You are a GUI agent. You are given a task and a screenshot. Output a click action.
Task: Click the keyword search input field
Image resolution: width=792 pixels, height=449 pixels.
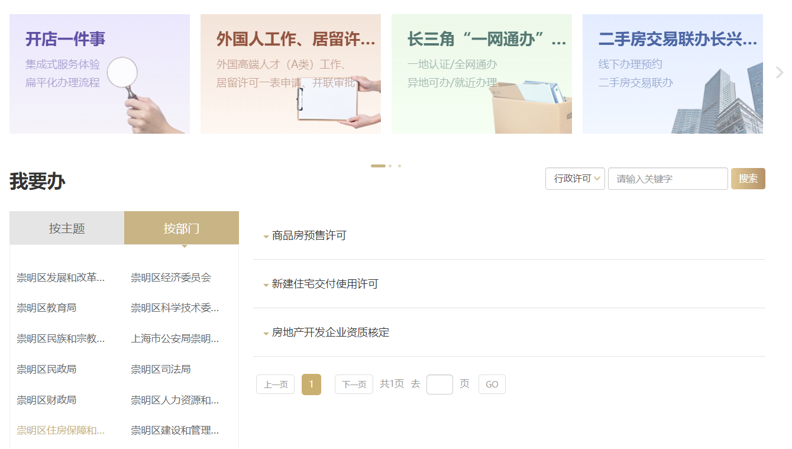point(667,179)
